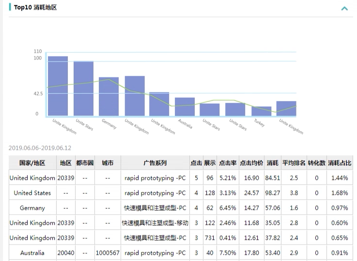Click the 消耗 column header
Viewport: 357px width, 261px height.
[x=273, y=163]
